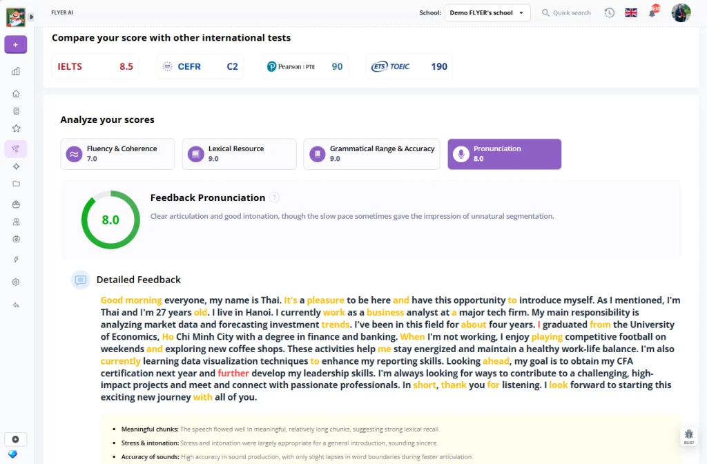Click the IELTS 8.5 score card
Viewport: 707px width, 464px height.
95,67
